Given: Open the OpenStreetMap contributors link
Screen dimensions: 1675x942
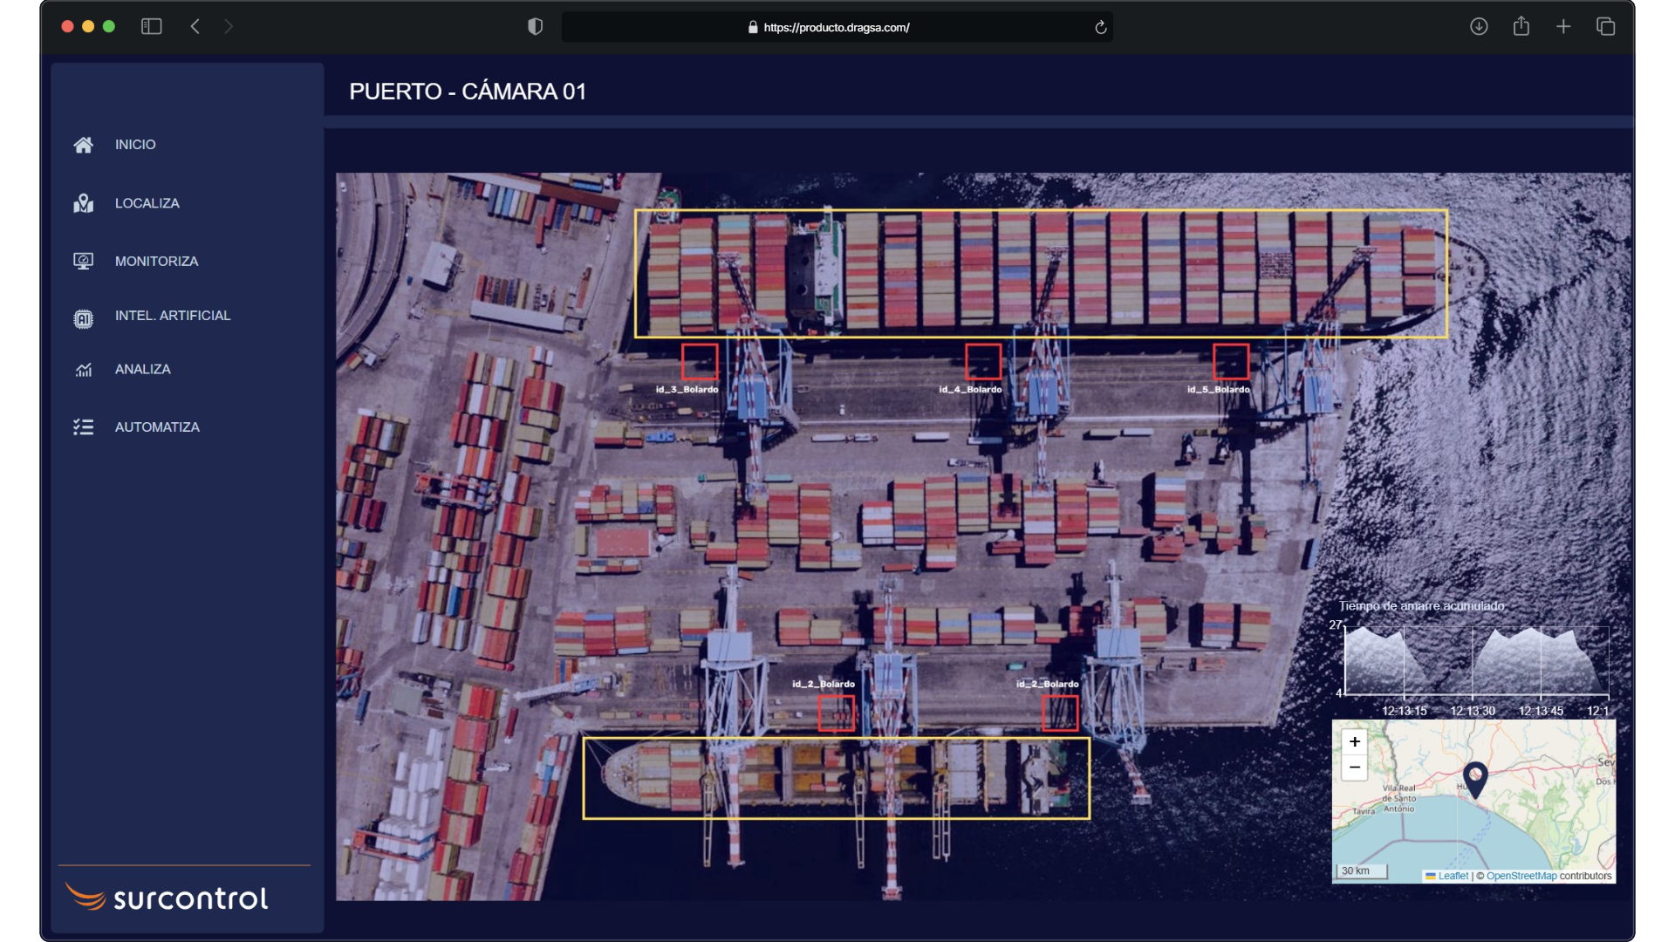Looking at the screenshot, I should point(1520,877).
